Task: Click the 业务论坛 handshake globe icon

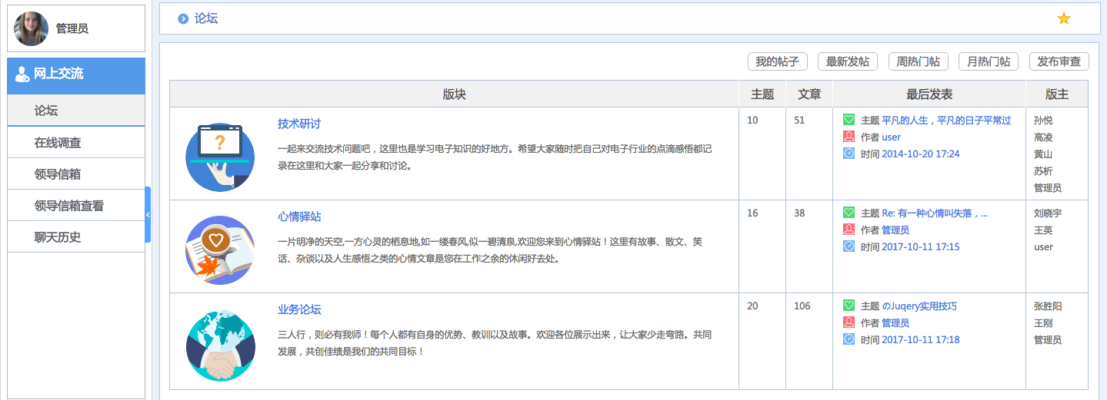Action: tap(219, 343)
